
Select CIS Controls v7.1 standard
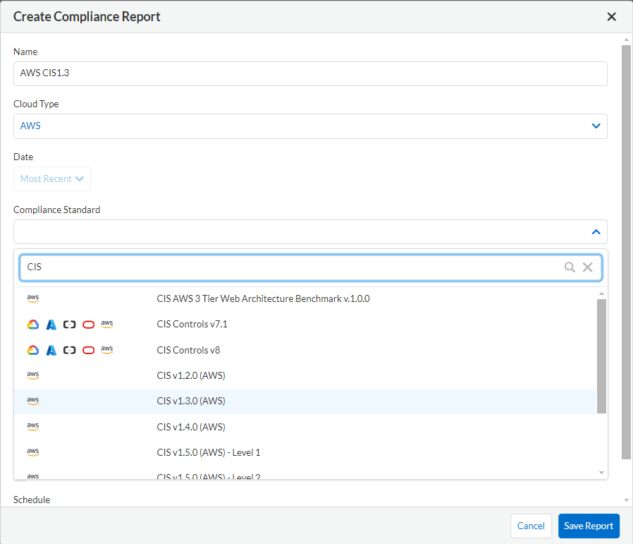[305, 324]
